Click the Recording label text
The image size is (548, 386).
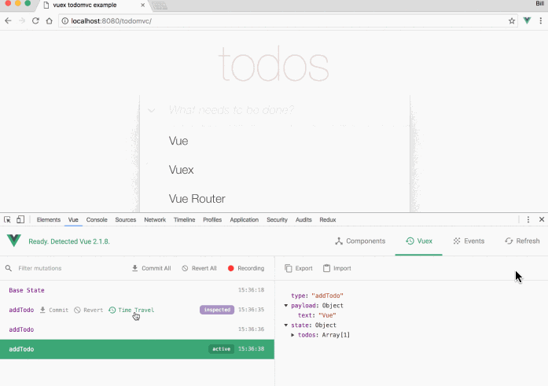(251, 268)
